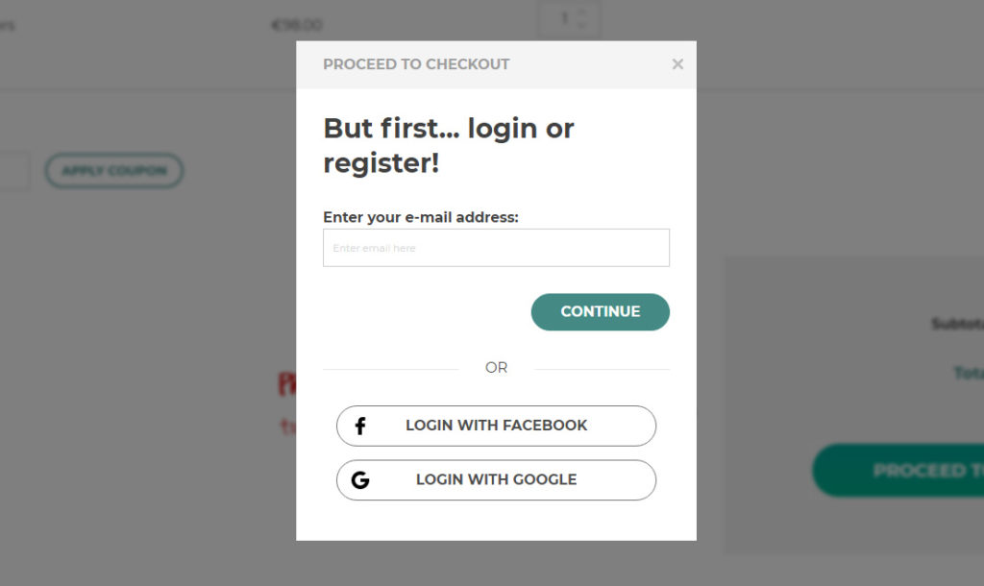This screenshot has height=586, width=984.
Task: Click the dimmed APPLY COUPON button
Action: [x=113, y=171]
